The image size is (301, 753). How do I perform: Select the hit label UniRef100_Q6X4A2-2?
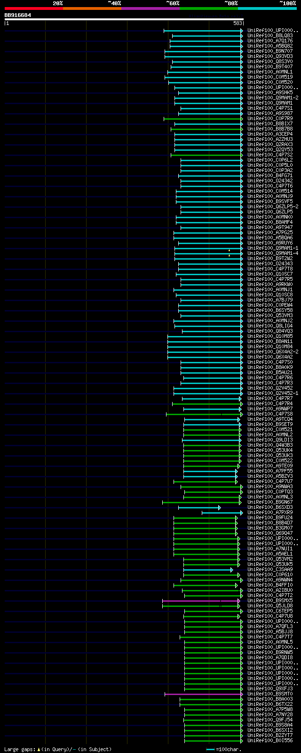click(273, 352)
